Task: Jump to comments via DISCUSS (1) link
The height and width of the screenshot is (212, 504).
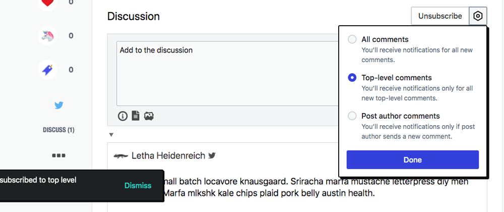Action: point(59,130)
